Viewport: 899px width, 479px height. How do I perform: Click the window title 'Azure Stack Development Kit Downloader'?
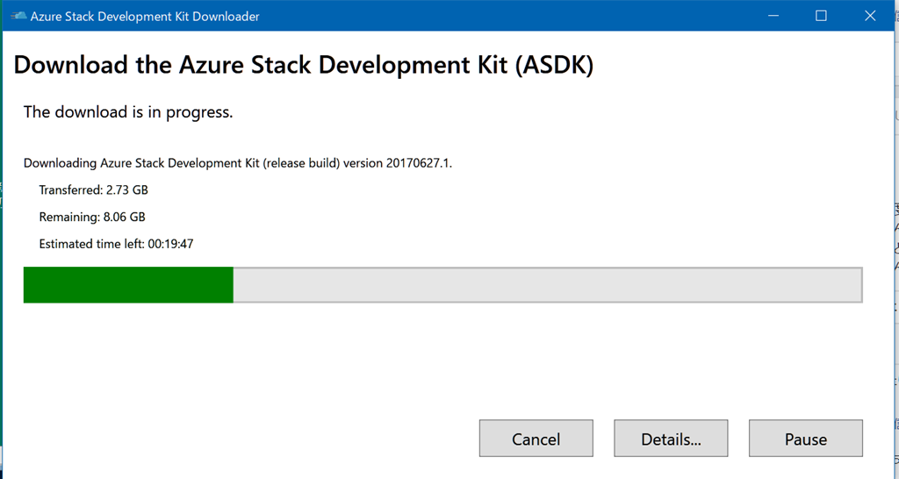pyautogui.click(x=145, y=17)
